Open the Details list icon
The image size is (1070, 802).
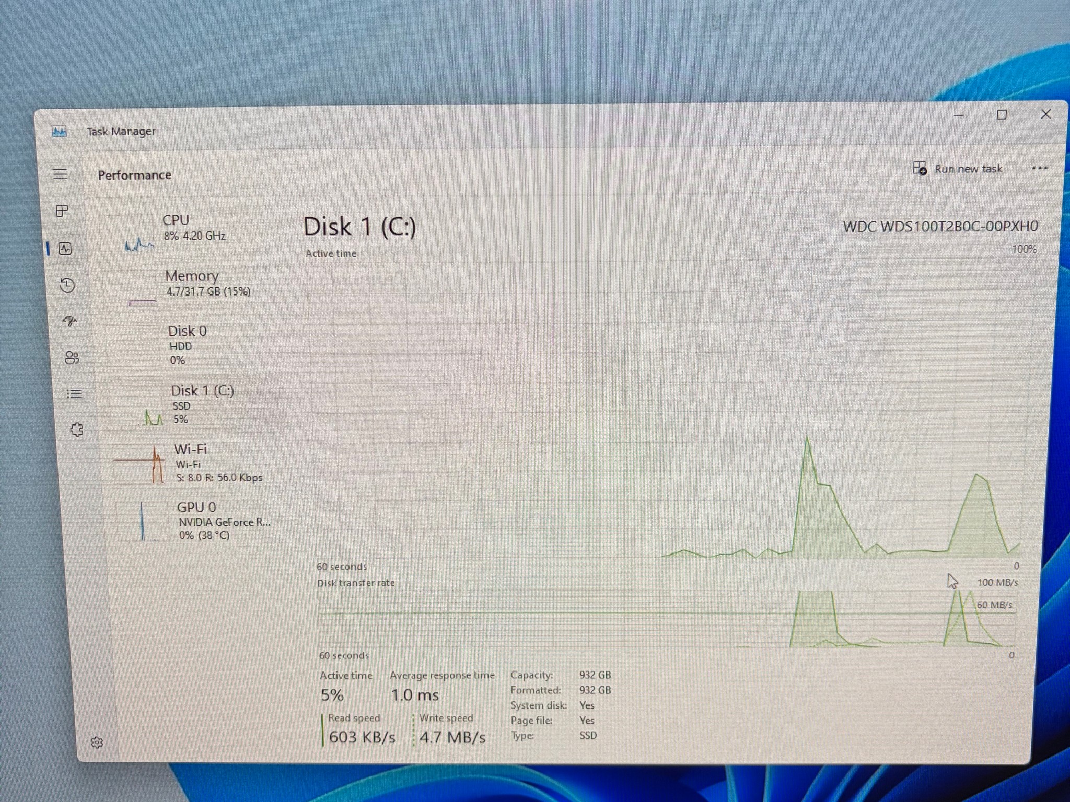tap(74, 394)
